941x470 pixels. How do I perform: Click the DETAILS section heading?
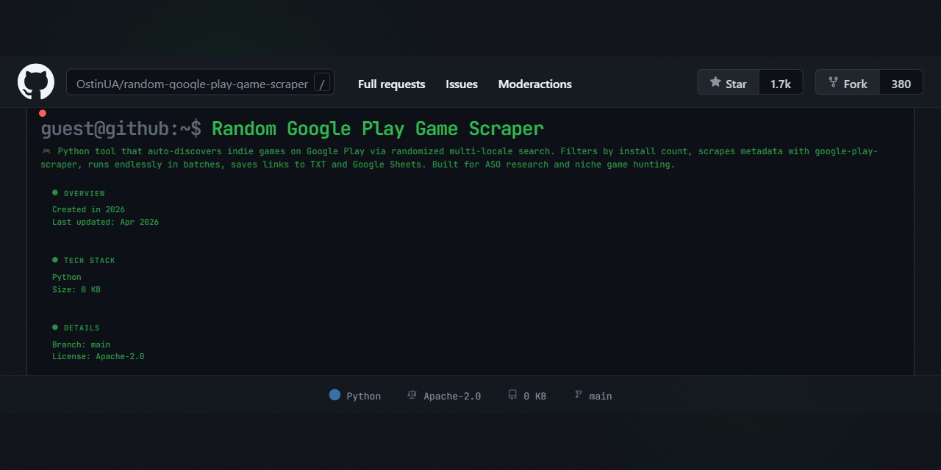(82, 328)
